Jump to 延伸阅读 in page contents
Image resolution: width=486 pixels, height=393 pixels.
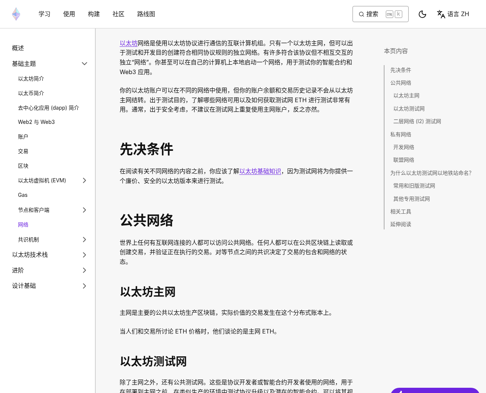click(401, 224)
